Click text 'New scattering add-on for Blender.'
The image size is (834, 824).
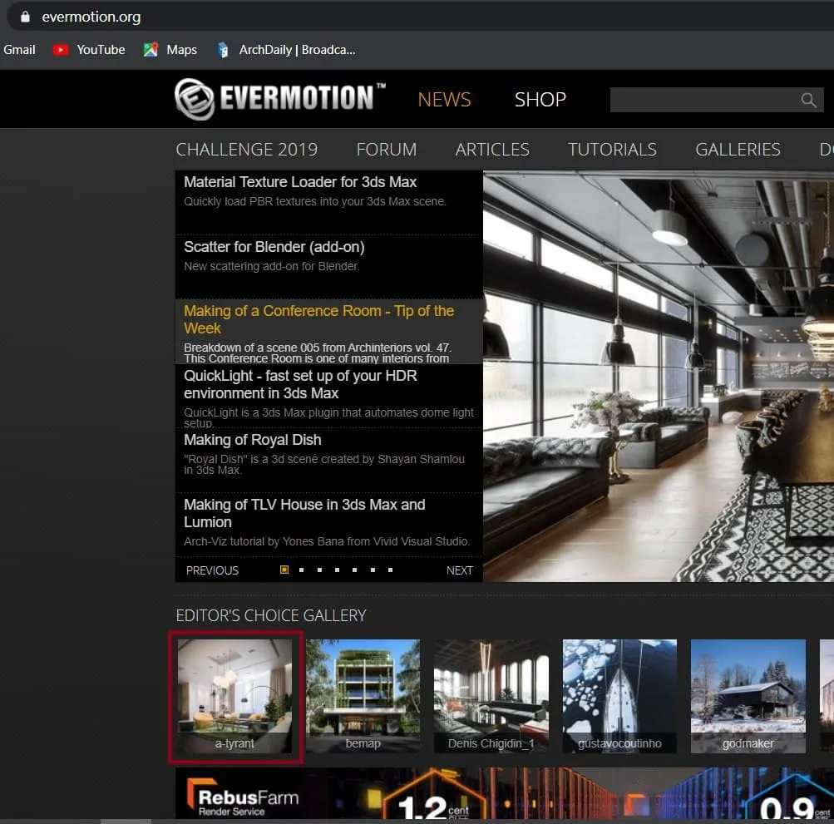pos(272,267)
